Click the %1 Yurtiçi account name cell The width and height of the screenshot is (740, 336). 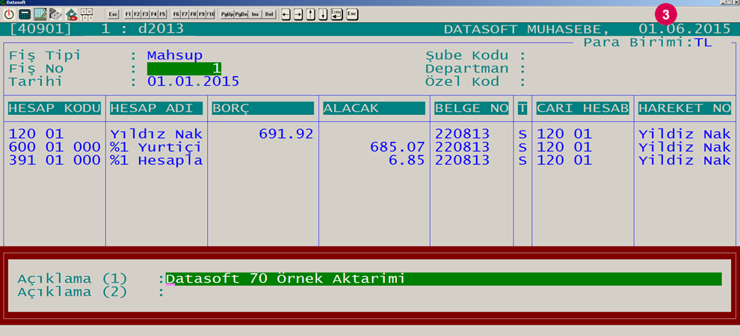coord(156,148)
